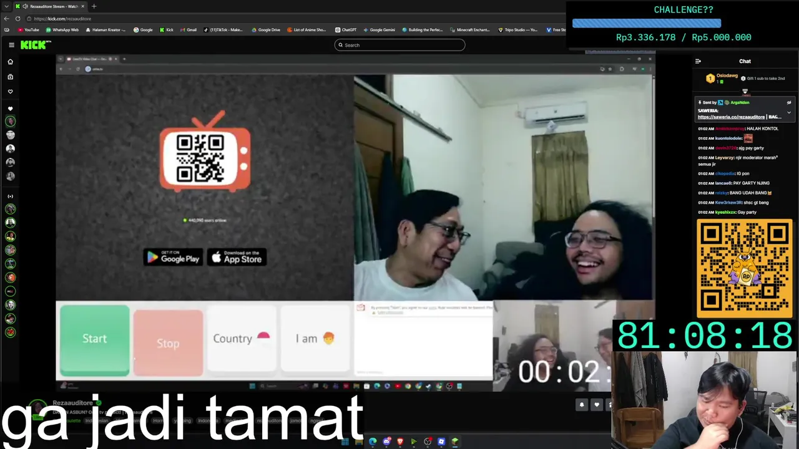Viewport: 799px width, 449px height.
Task: Click chat username kuontolodole
Action: click(728, 138)
